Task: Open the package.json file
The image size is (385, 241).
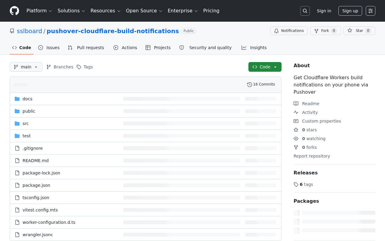Action: pyautogui.click(x=36, y=185)
